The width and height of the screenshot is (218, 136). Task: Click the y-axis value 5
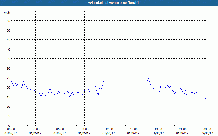click(x=9, y=116)
